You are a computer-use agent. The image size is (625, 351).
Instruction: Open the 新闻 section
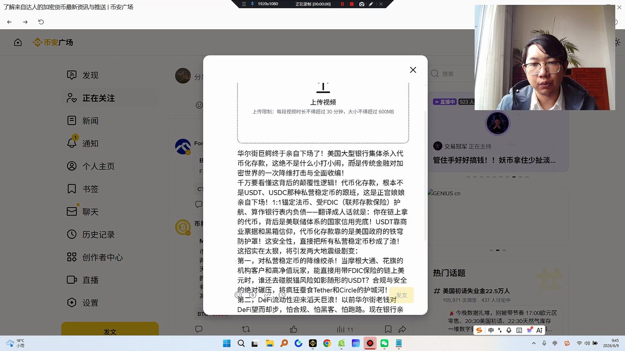point(83,120)
